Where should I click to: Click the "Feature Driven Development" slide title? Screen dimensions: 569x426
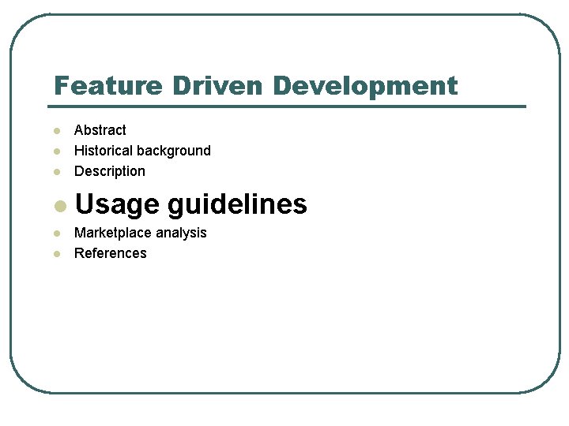pyautogui.click(x=256, y=86)
